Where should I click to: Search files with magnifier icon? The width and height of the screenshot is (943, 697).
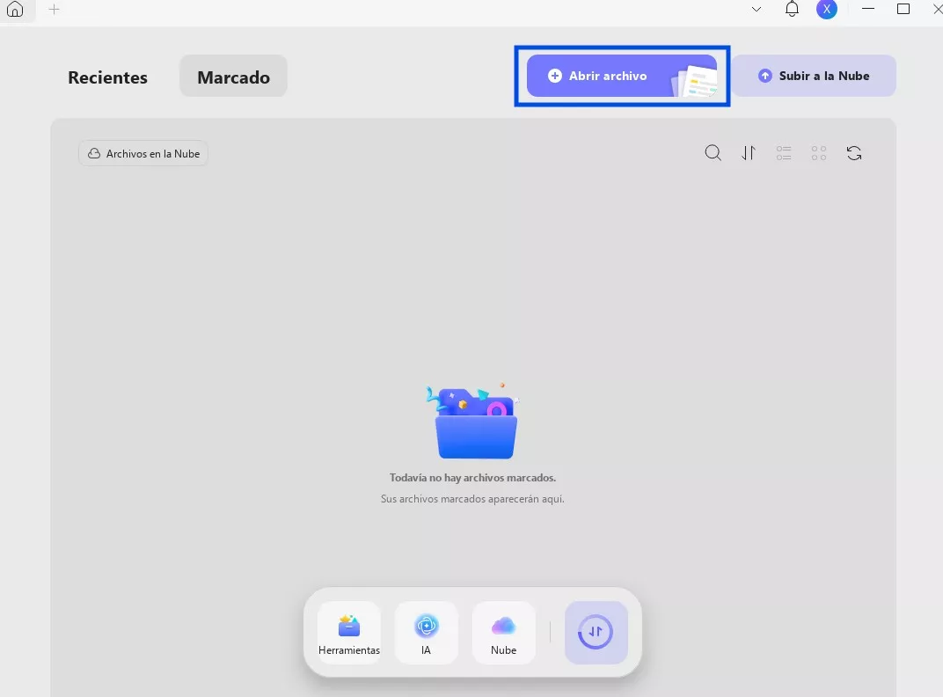point(713,153)
